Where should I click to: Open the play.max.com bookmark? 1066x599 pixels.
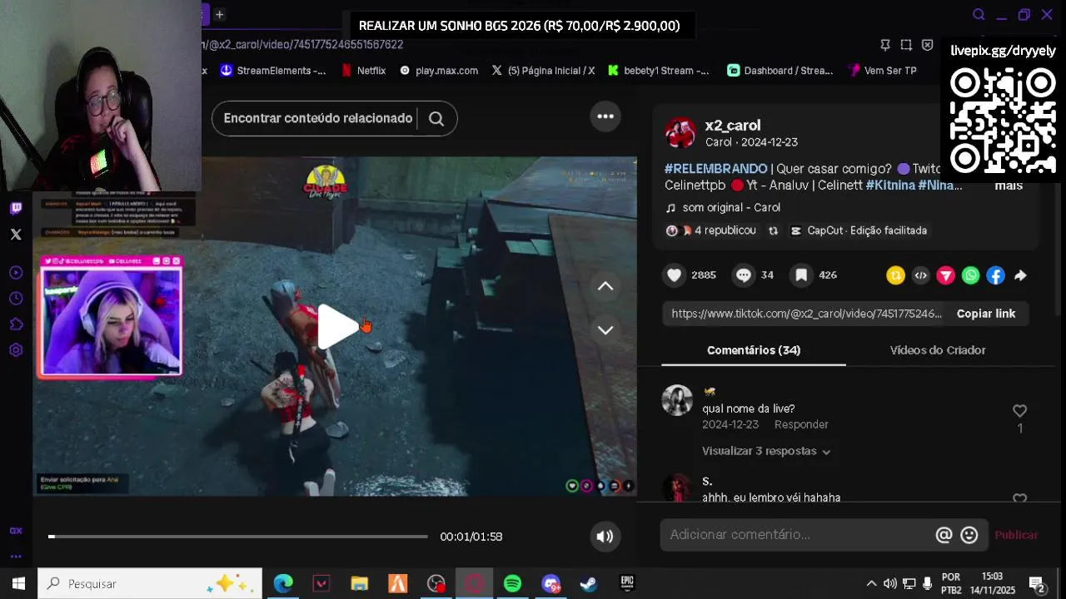click(x=439, y=71)
